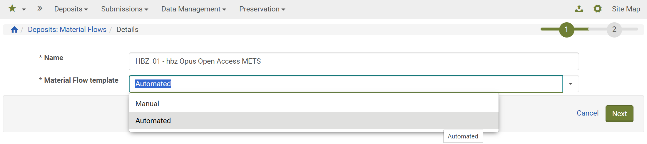The image size is (647, 144).
Task: Click the upload tray icon
Action: tap(579, 9)
